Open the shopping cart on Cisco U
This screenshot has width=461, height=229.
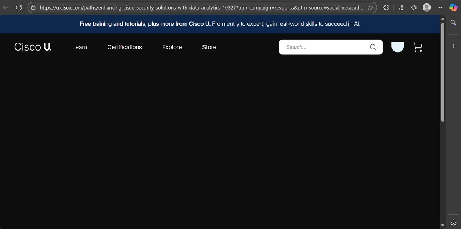pos(418,47)
